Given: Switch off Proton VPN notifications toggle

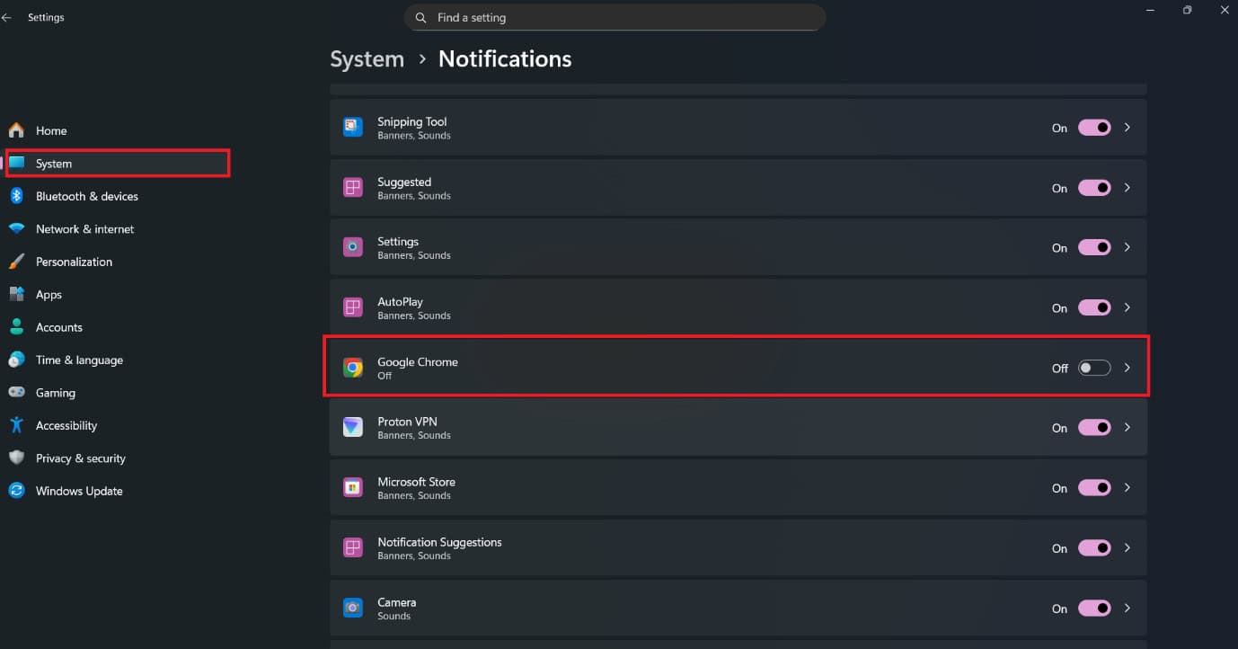Looking at the screenshot, I should pos(1094,428).
